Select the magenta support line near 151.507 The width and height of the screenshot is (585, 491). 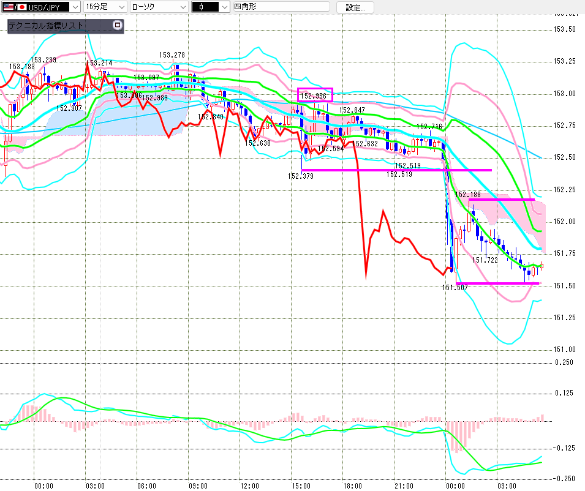coord(499,283)
